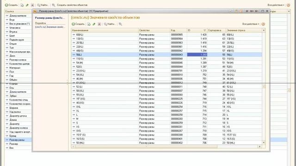
Task: Click the XS cell in Значение строка column
Action: point(244,127)
